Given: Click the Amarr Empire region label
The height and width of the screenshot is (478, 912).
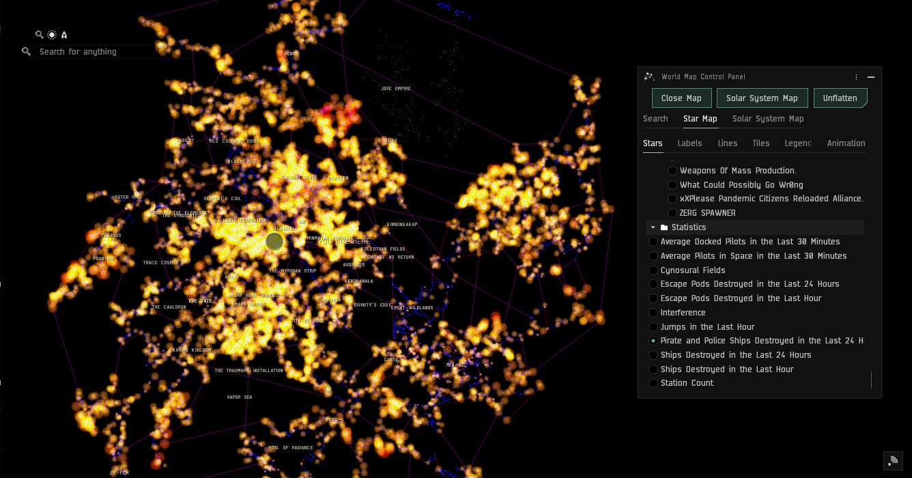Looking at the screenshot, I should [248, 305].
